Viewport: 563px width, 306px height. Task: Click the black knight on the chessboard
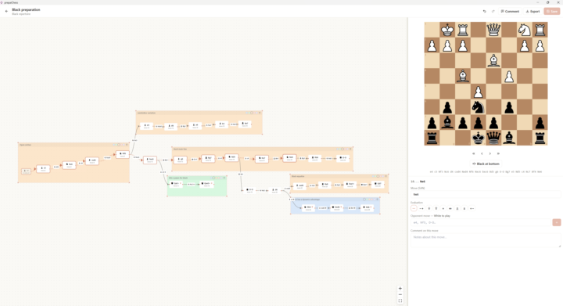pyautogui.click(x=478, y=106)
